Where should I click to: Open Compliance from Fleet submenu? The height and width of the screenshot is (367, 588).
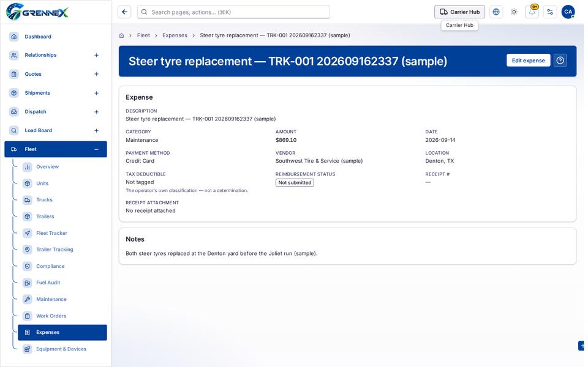(x=62, y=266)
